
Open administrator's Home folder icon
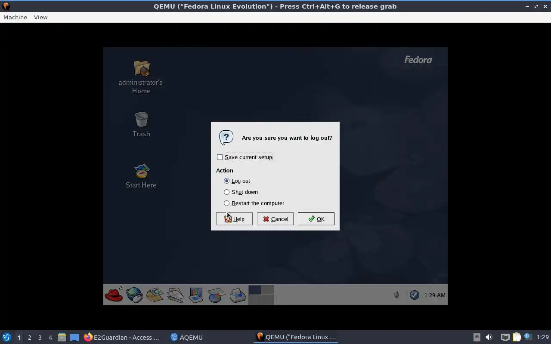tap(141, 68)
